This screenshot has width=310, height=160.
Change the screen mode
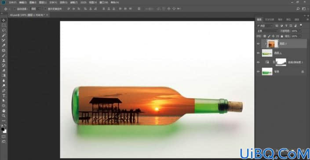tap(4, 142)
